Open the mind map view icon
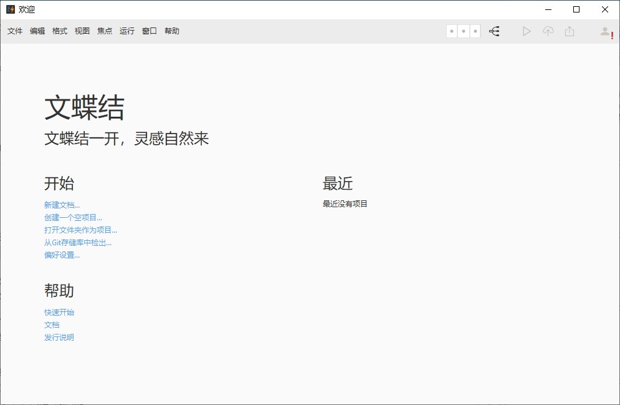This screenshot has height=405, width=620. (494, 31)
